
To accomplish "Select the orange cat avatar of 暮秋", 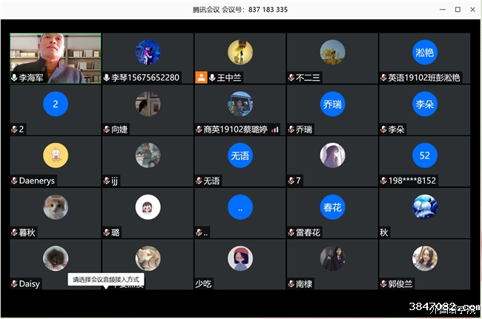I will (x=56, y=207).
